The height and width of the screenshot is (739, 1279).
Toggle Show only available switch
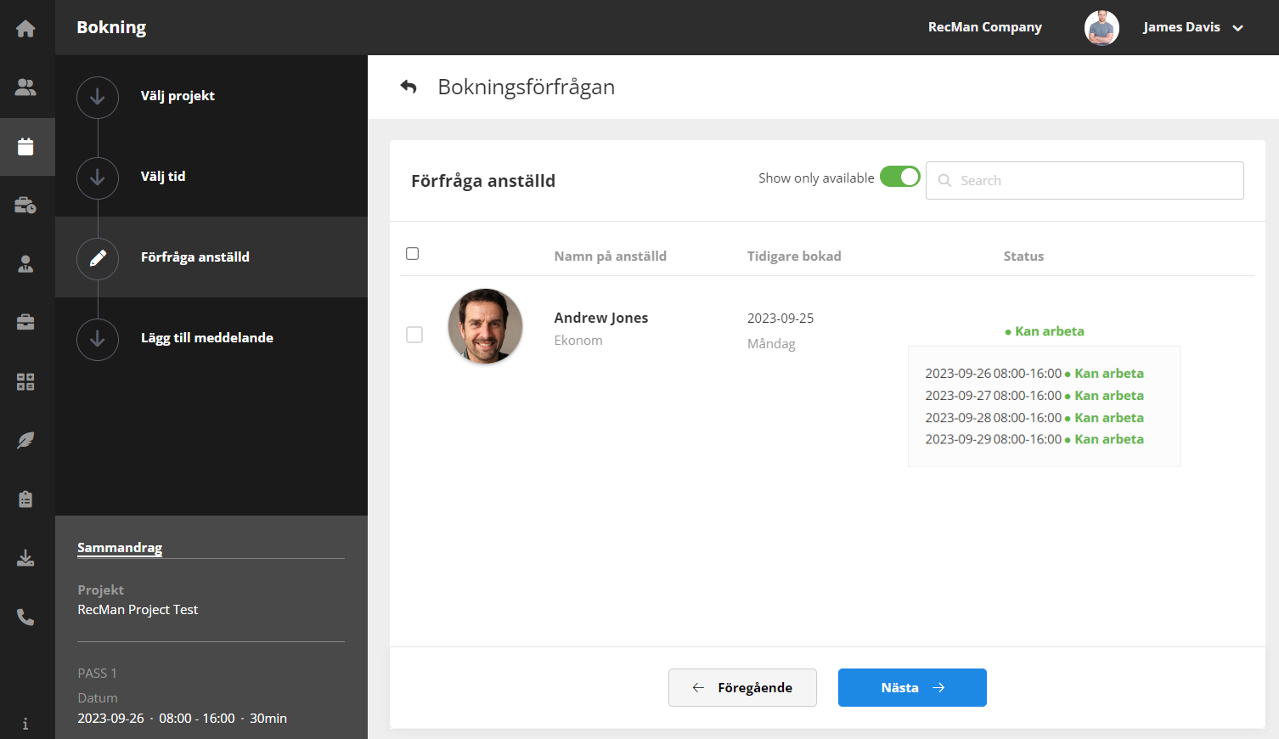click(x=899, y=177)
